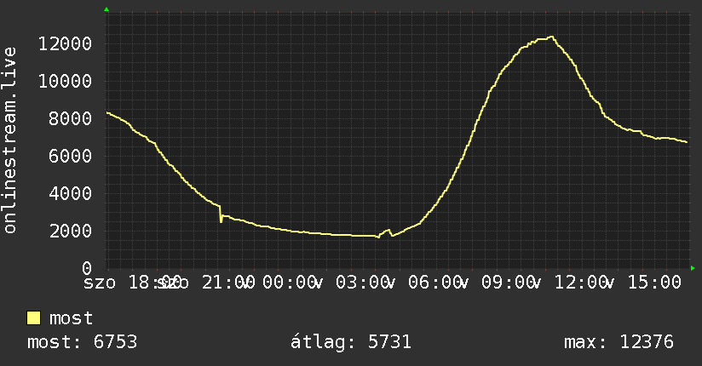
Task: Click the 'max: 12376' value
Action: 619,342
